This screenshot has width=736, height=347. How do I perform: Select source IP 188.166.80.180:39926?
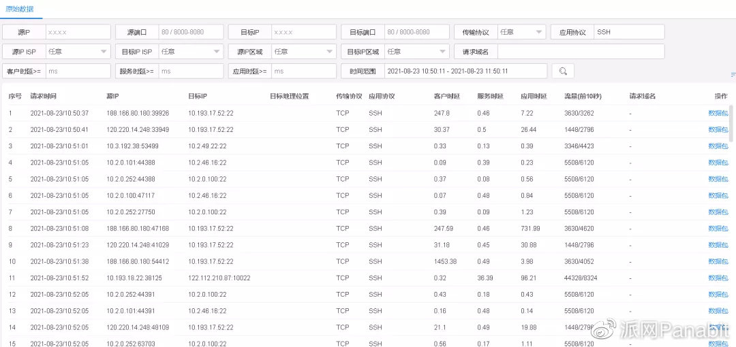coord(138,113)
